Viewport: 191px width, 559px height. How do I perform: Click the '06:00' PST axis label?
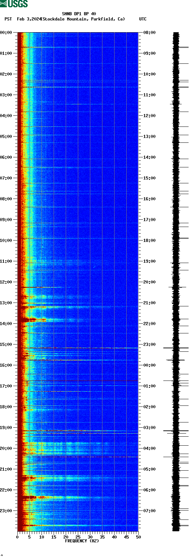point(6,157)
